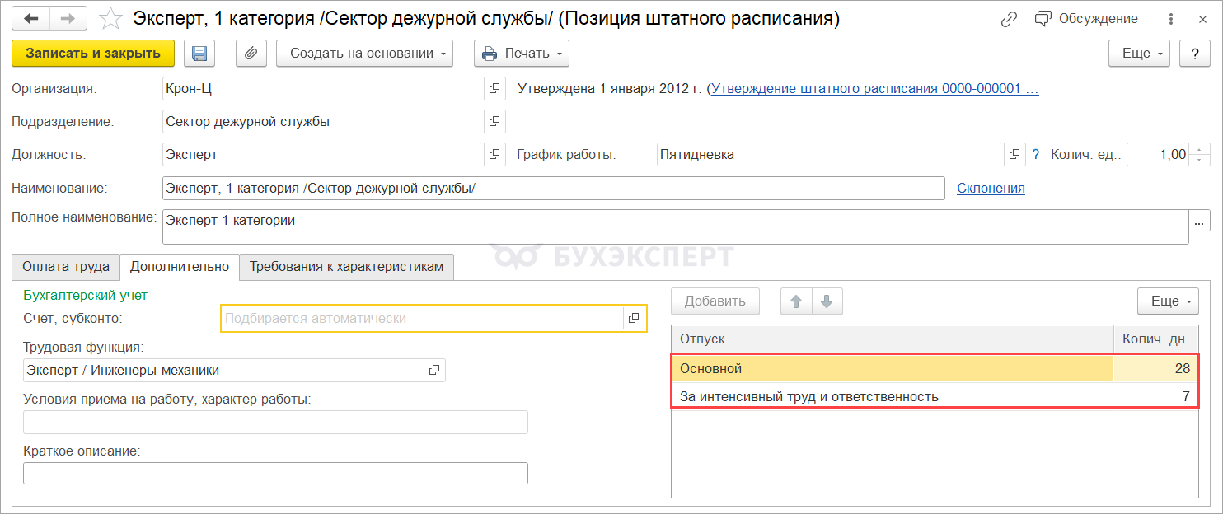Copy link with chain icon
The image size is (1223, 514).
pos(1009,19)
